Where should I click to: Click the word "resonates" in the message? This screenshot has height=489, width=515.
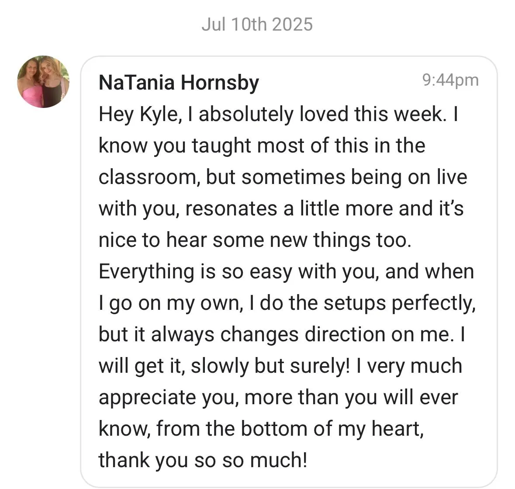pos(231,209)
